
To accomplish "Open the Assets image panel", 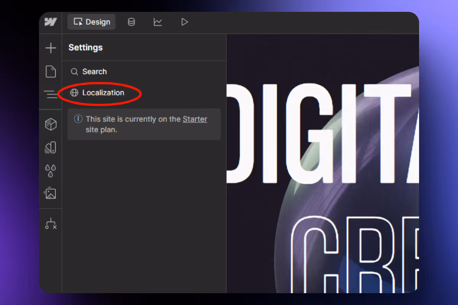I will (51, 193).
